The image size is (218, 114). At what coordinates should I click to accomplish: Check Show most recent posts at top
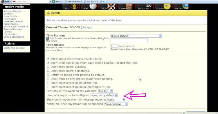pyautogui.click(x=48, y=83)
